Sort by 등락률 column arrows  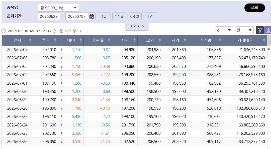tap(109, 40)
